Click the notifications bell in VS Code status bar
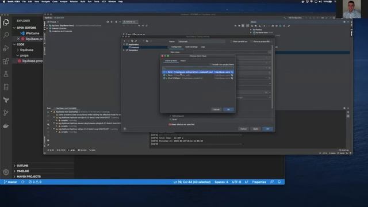The height and width of the screenshot is (207, 368). (x=279, y=182)
